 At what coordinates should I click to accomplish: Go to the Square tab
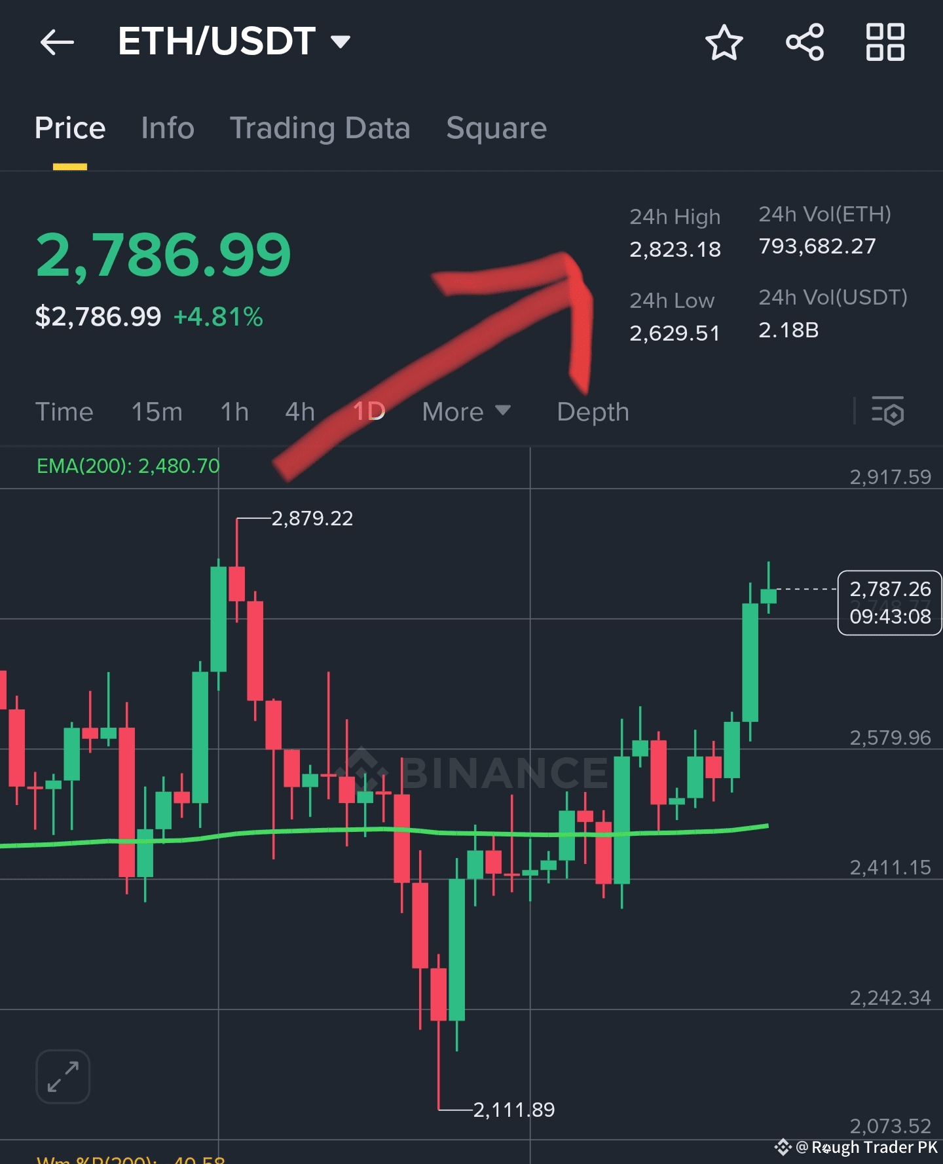496,128
